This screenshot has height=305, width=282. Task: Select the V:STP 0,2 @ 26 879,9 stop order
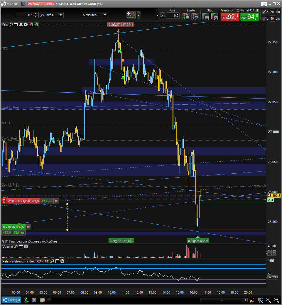23,201
